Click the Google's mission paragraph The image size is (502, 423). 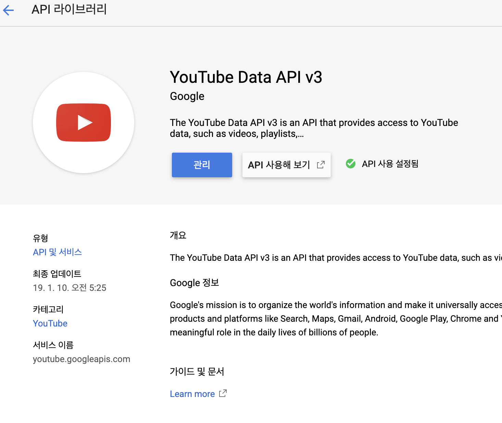pos(336,319)
